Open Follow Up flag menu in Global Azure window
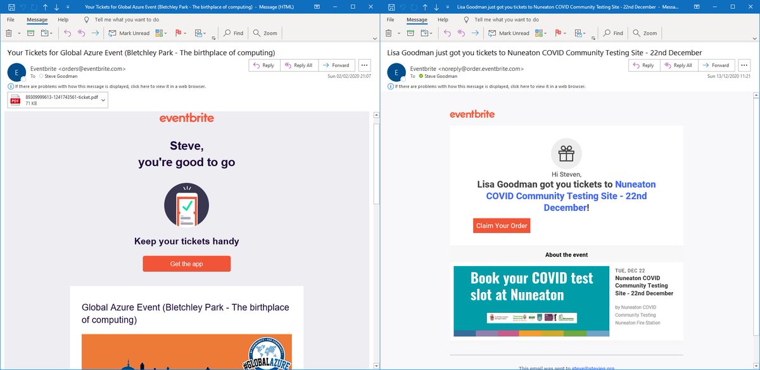The image size is (760, 370). [182, 33]
